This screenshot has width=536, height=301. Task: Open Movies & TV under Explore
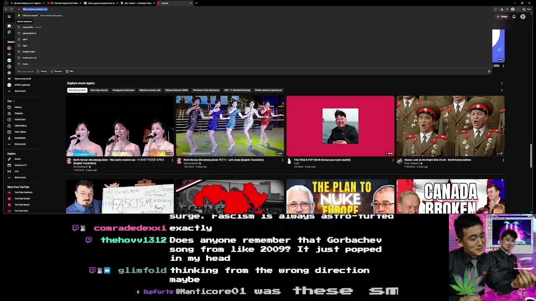[17, 165]
